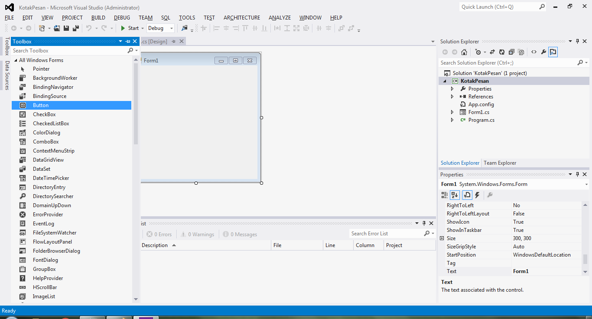Screen dimensions: 592x319
Task: Click the search magnifier in Quick Launch
Action: [x=542, y=7]
